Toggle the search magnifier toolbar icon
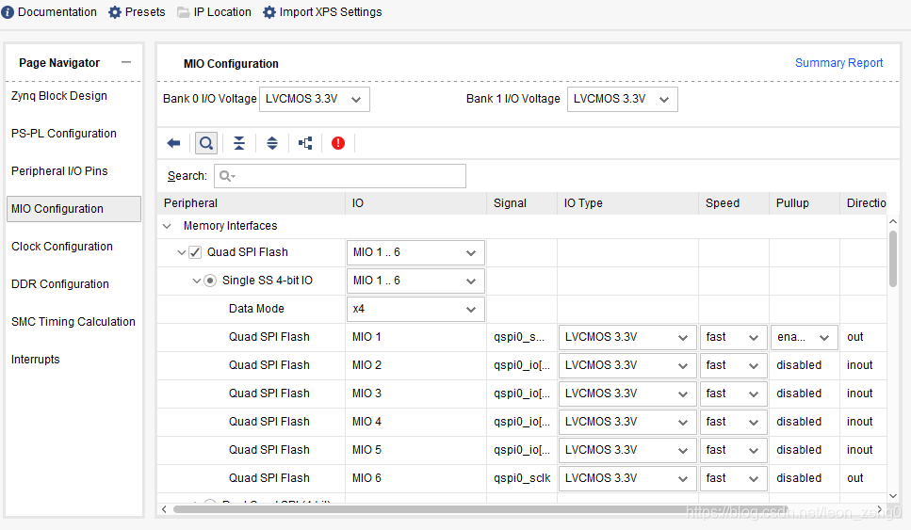This screenshot has width=911, height=530. 205,143
